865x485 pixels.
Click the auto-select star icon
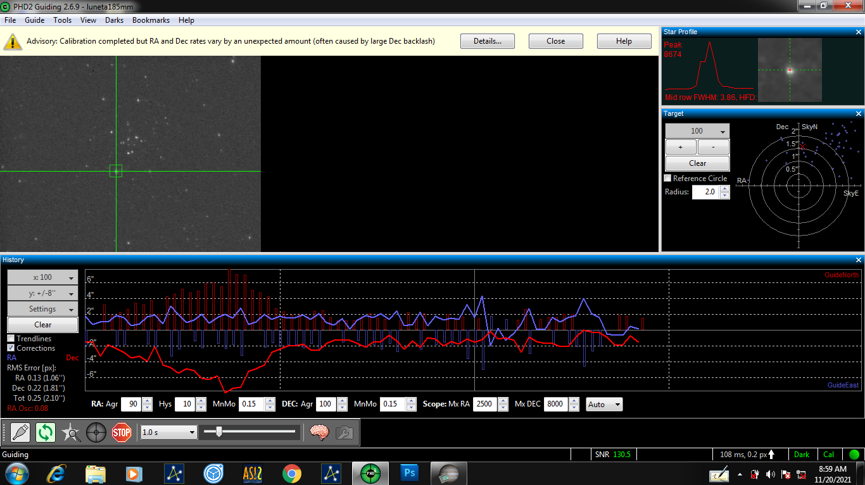[x=71, y=432]
